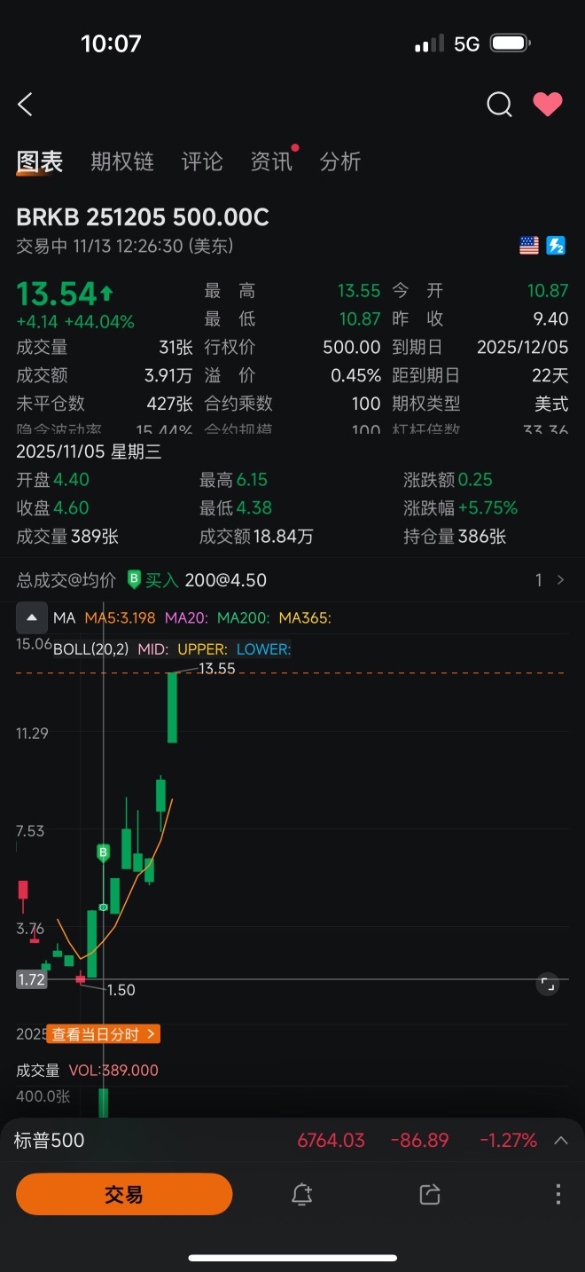The width and height of the screenshot is (585, 1272).
Task: Tap the 距到期日 22天 value
Action: 549,376
